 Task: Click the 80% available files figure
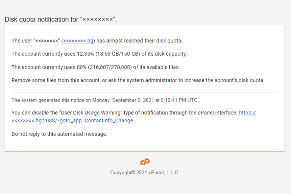point(82,67)
